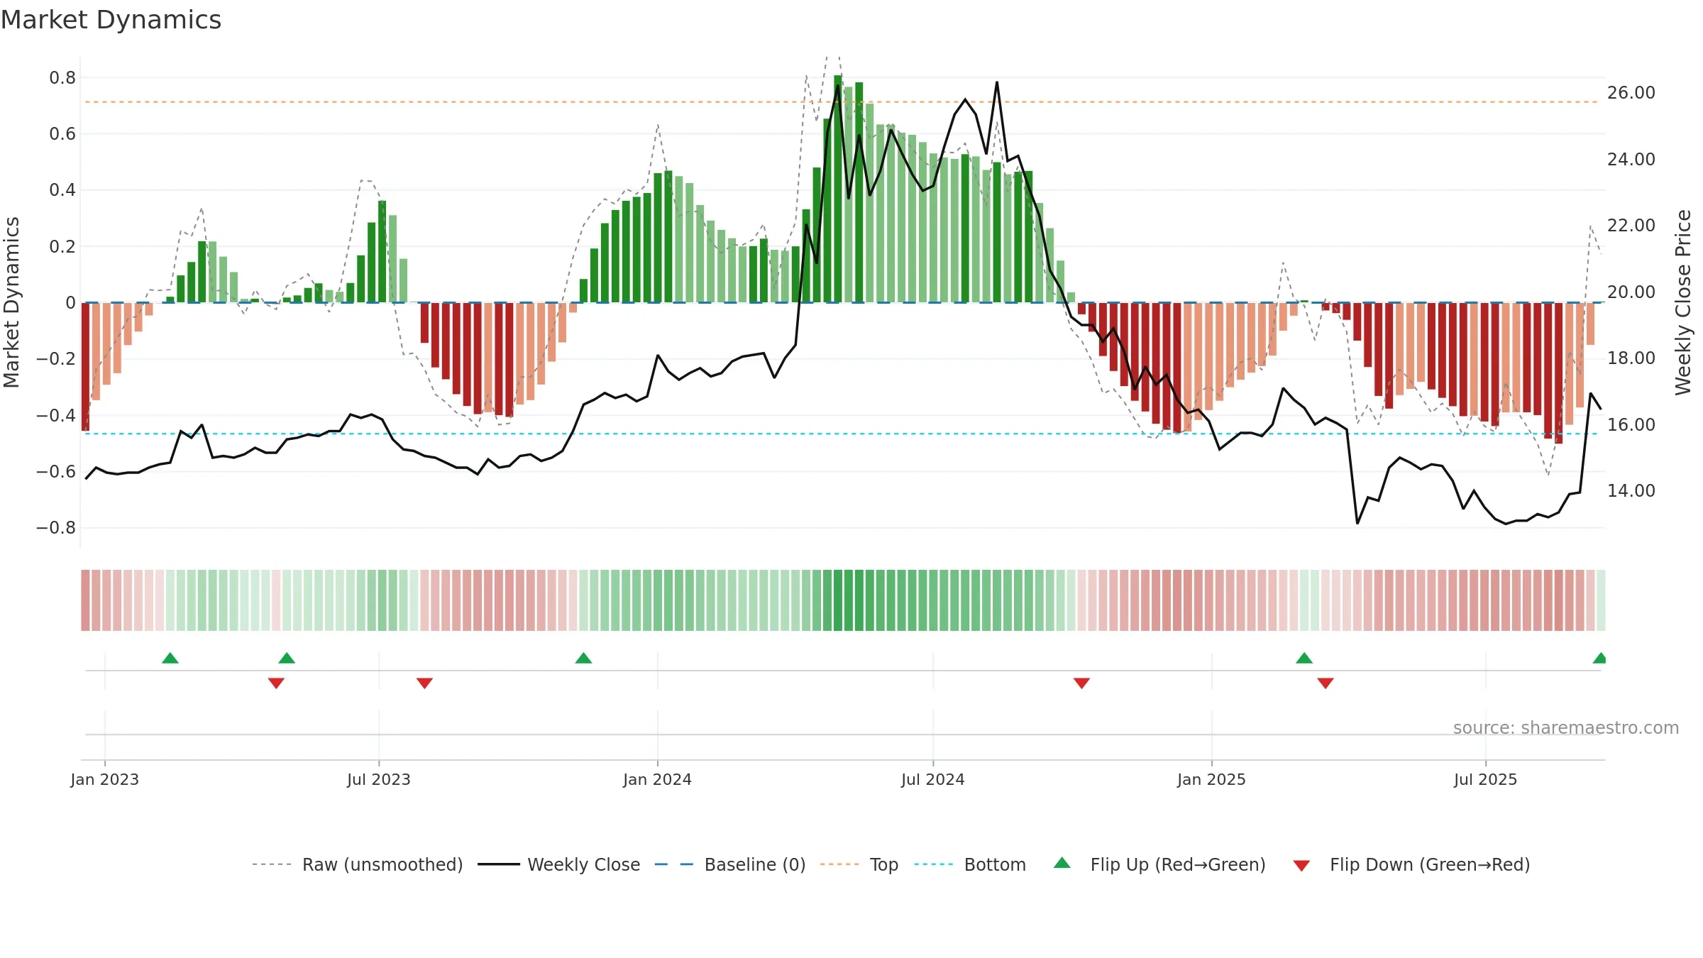This screenshot has height=958, width=1703.
Task: Click the Jan 2024 x-axis label
Action: coord(658,779)
